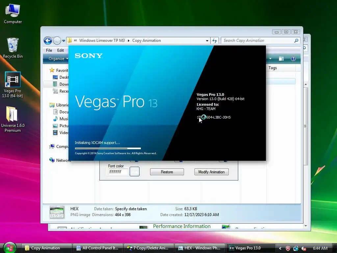The width and height of the screenshot is (337, 253).
Task: Click scroll up arrow of Explorer file list
Action: (x=306, y=84)
